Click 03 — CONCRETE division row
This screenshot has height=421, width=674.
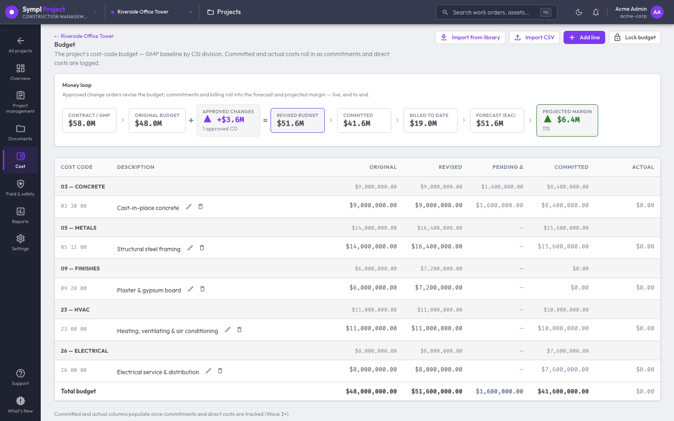(358, 187)
